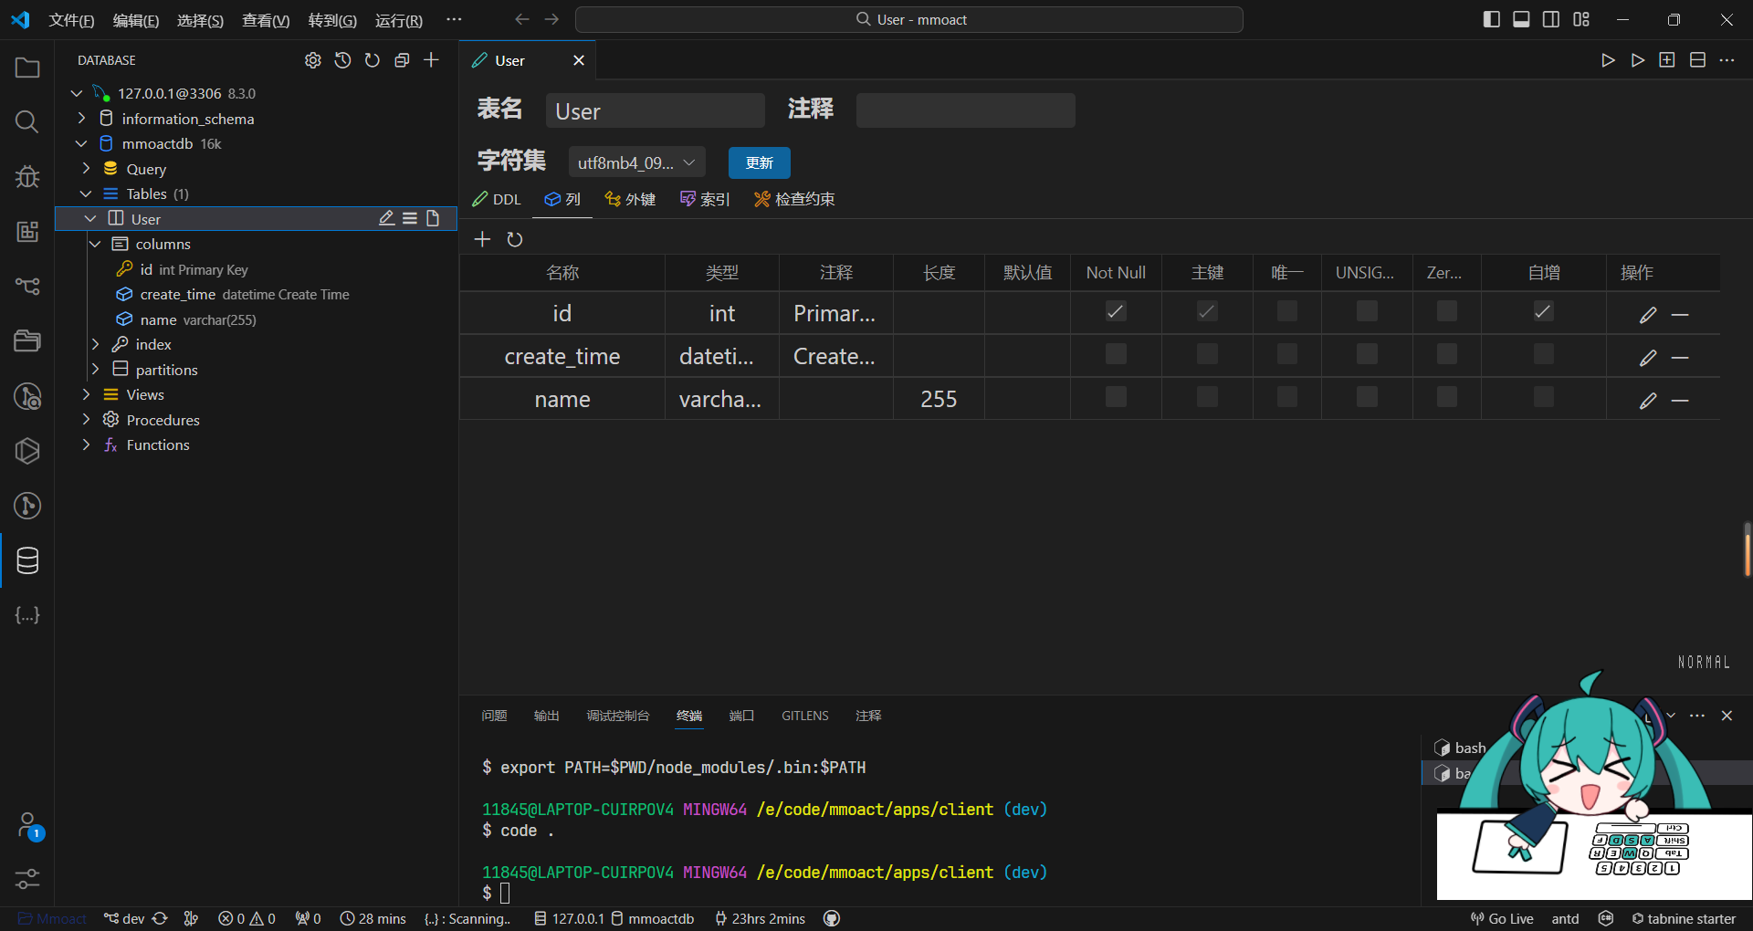Toggle primary key for id column
The width and height of the screenshot is (1753, 931).
pyautogui.click(x=1207, y=311)
